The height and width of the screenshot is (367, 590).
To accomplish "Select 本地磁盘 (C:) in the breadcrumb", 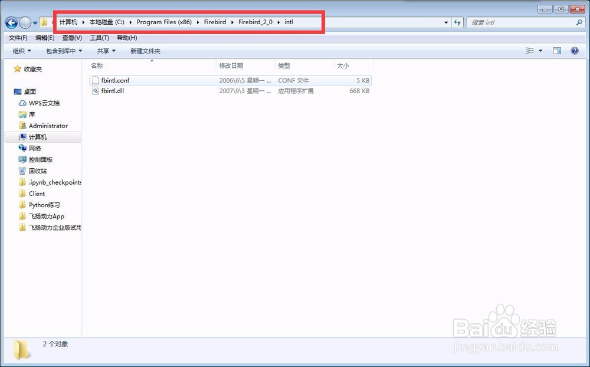I will click(x=107, y=22).
